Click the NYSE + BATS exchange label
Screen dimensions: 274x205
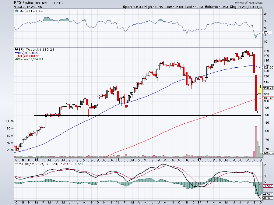coord(52,3)
